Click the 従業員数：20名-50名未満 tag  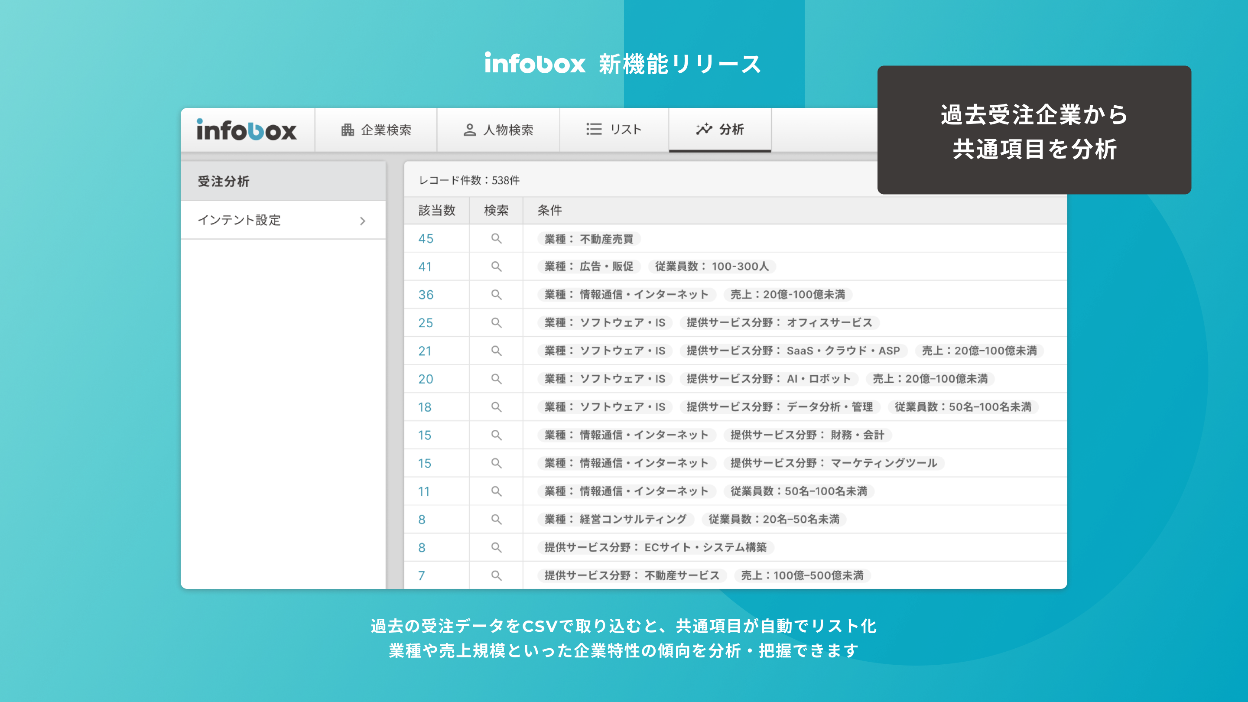773,520
